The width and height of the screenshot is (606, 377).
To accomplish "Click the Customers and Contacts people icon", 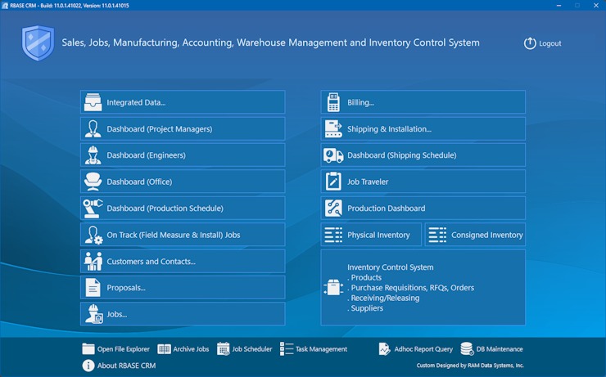I will coord(93,261).
